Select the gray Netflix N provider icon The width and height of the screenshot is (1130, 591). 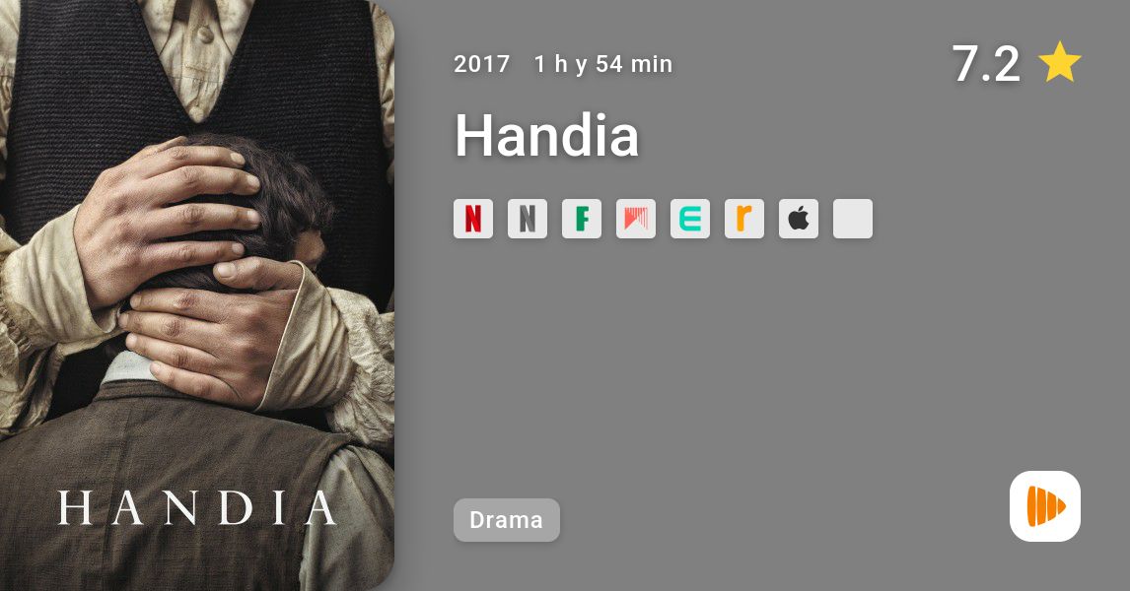tap(528, 219)
